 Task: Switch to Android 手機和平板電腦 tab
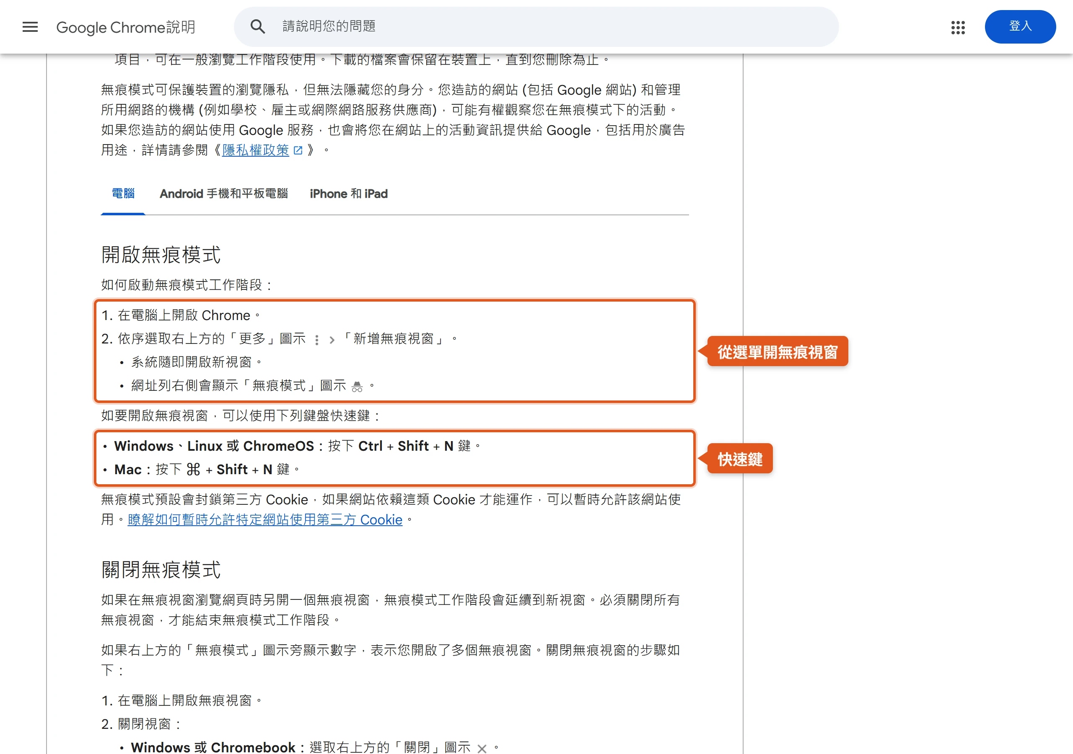pos(224,194)
